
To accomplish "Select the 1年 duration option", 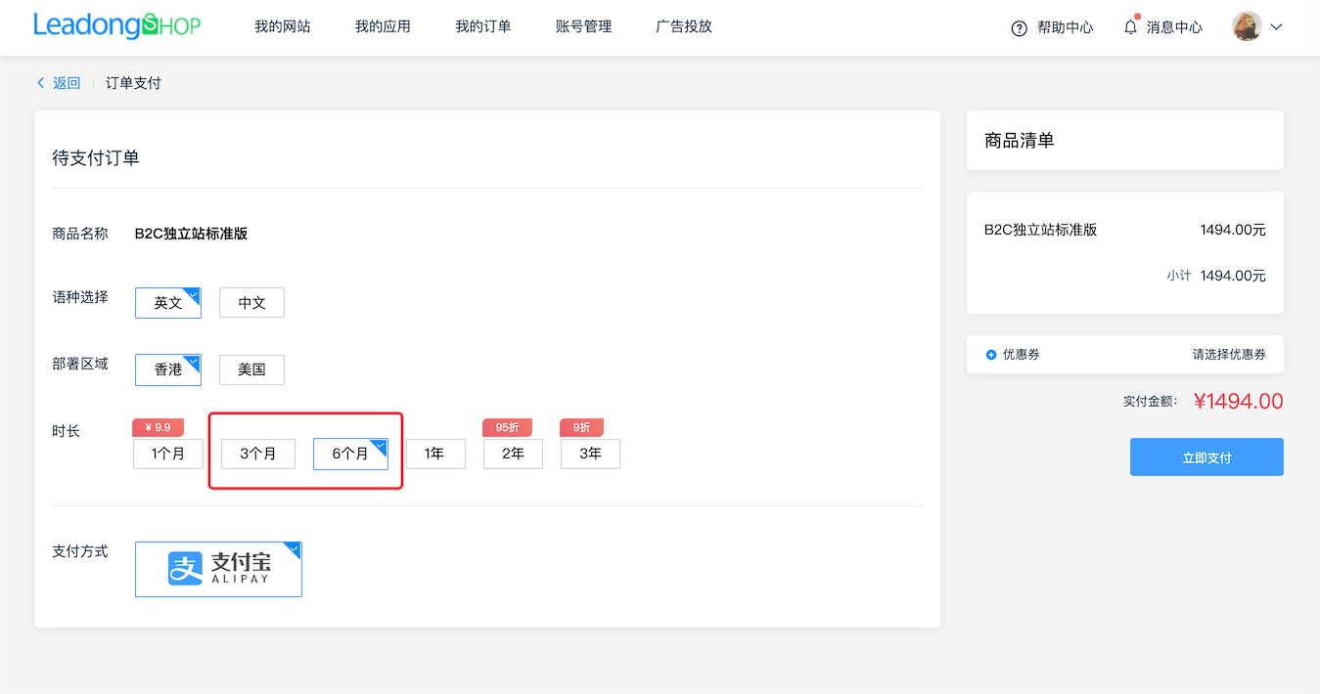I will 435,454.
